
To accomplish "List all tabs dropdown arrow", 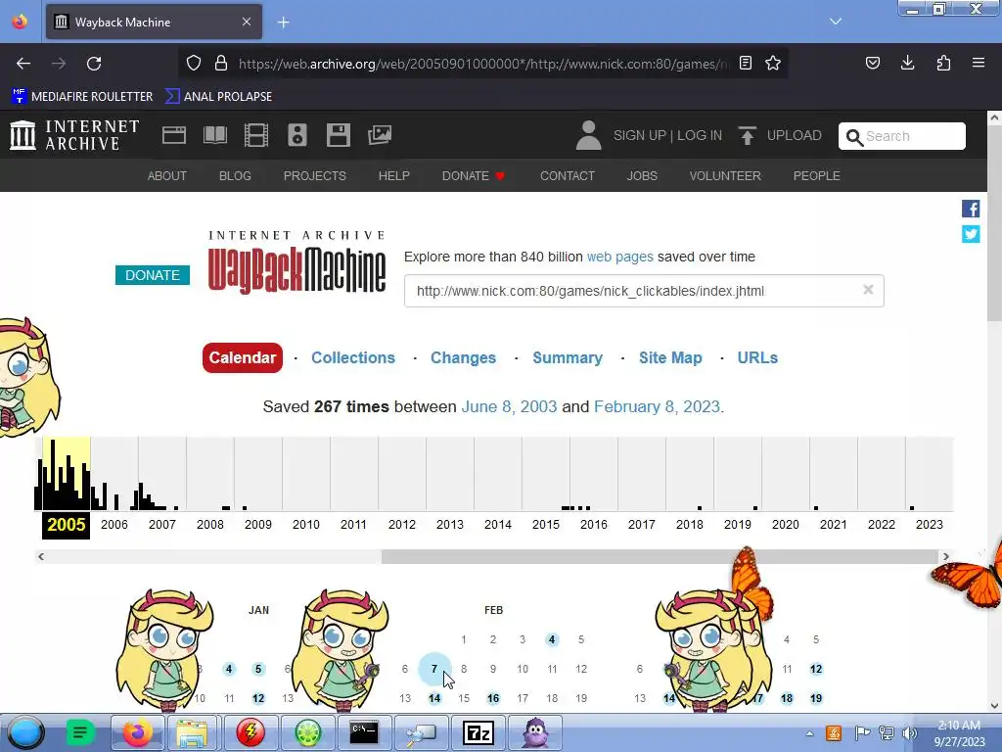I will click(836, 22).
